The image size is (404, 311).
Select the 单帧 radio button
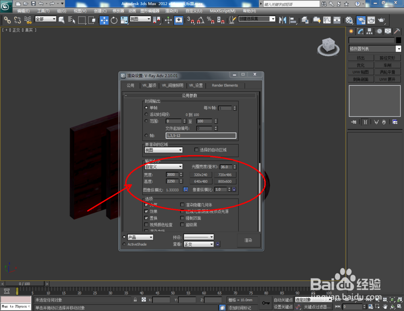146,108
